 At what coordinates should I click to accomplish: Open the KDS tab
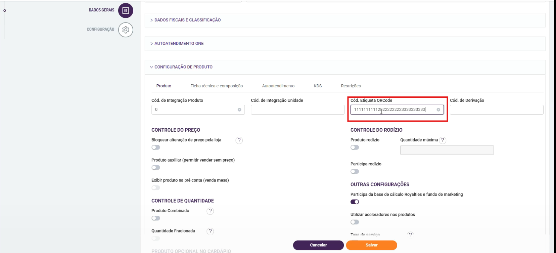[x=318, y=86]
